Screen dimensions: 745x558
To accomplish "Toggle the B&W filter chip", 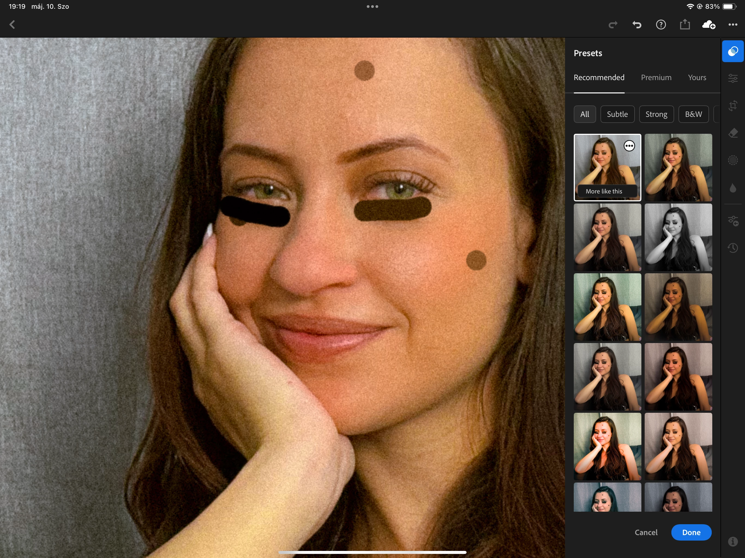I will tap(693, 114).
